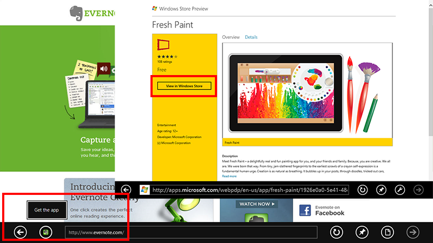Pin the Fresh Paint page to Start
The image size is (433, 243).
(382, 190)
